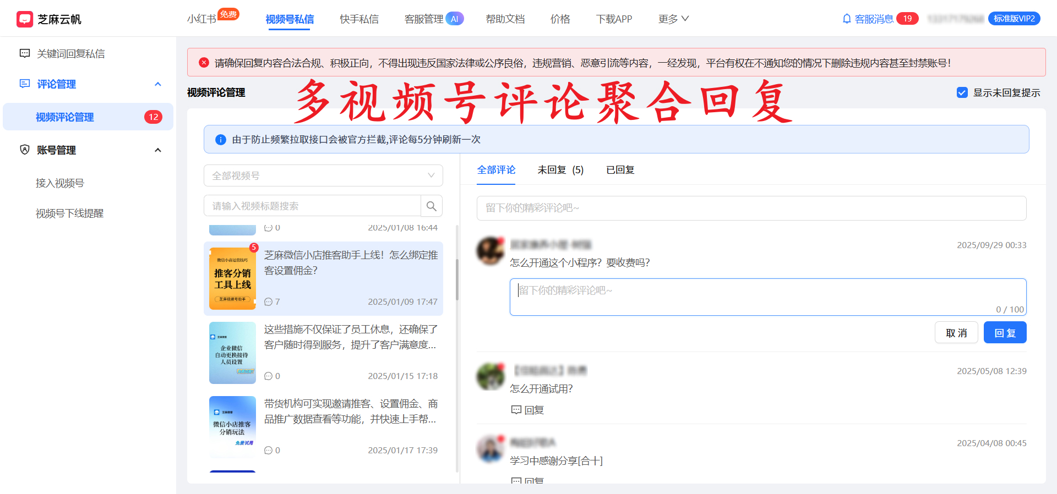This screenshot has height=494, width=1057.
Task: Click 回复 link under 怎么开通试用?
Action: coord(534,410)
